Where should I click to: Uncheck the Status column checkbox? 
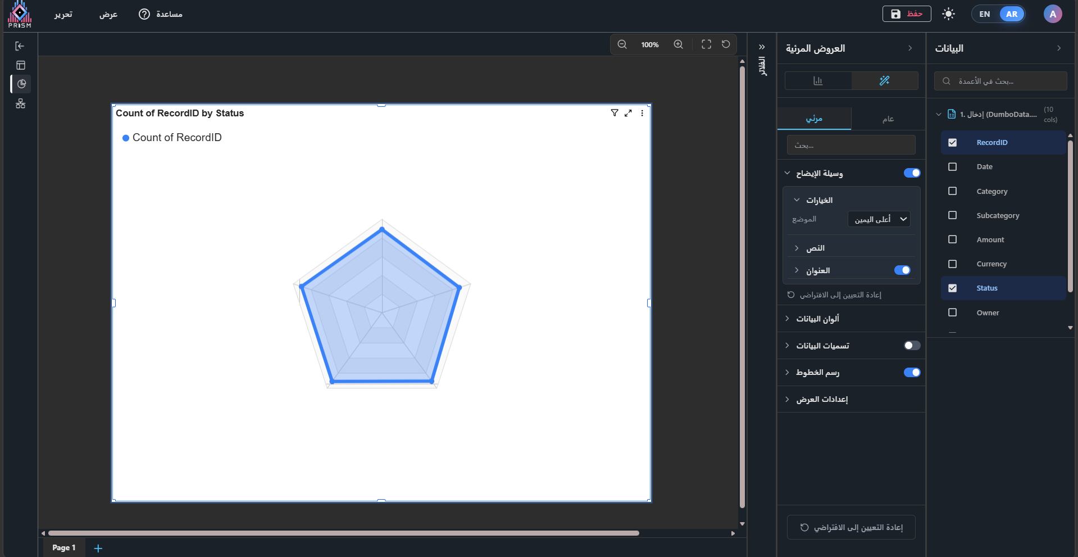point(952,288)
